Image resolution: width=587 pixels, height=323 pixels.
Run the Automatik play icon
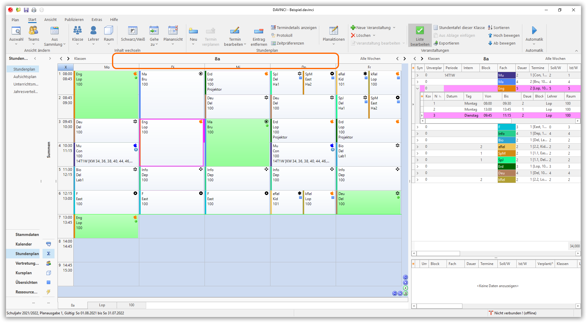coord(534,30)
